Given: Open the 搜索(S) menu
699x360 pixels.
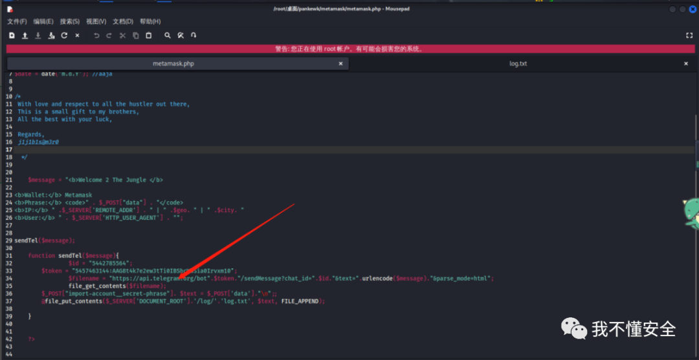Looking at the screenshot, I should pyautogui.click(x=70, y=21).
